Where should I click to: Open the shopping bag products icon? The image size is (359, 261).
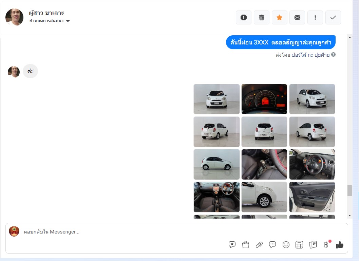[246, 245]
